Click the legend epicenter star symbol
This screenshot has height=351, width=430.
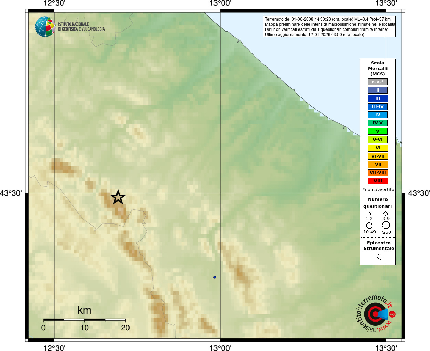click(378, 257)
